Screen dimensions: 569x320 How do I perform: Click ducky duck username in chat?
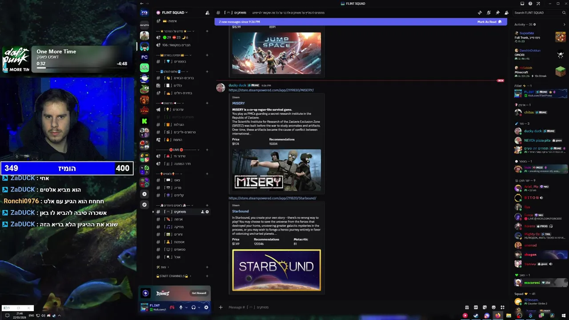tap(237, 85)
